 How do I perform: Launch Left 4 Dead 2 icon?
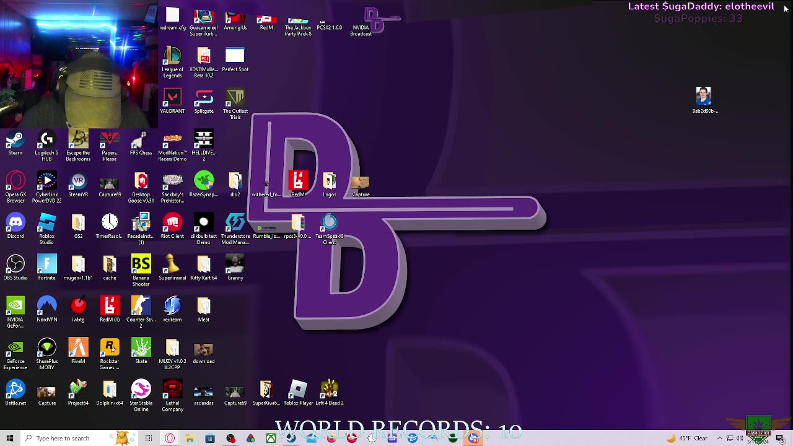click(x=330, y=393)
